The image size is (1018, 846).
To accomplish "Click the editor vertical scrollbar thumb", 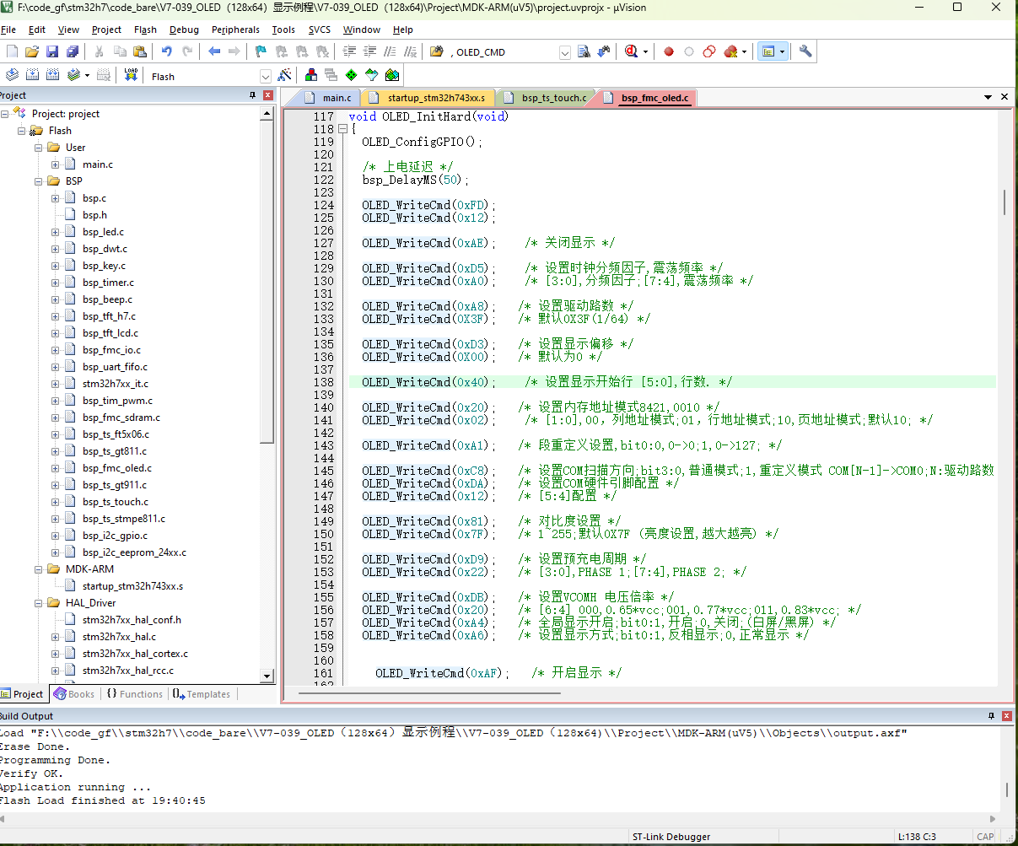I will [x=1004, y=202].
